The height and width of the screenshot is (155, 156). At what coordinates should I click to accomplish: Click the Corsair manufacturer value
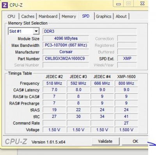point(66,52)
